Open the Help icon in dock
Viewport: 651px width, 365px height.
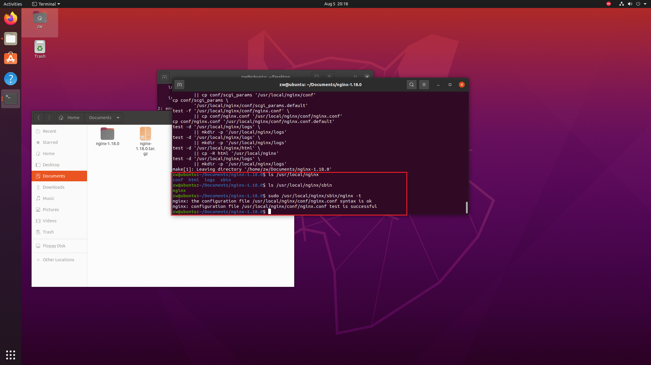click(11, 79)
